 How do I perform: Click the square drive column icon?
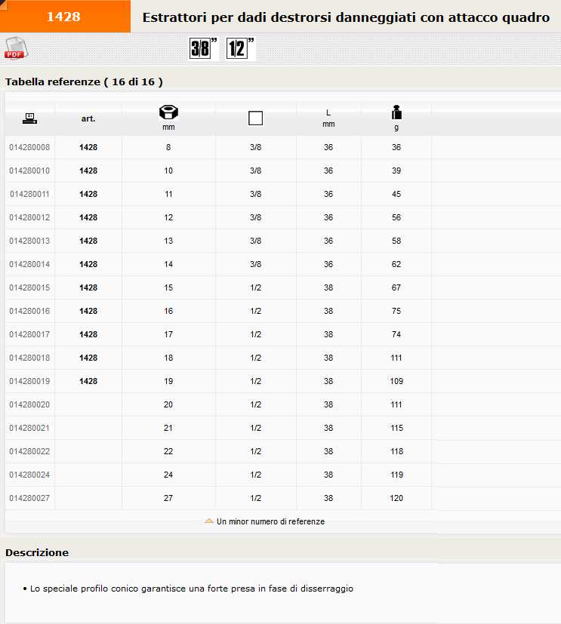256,118
